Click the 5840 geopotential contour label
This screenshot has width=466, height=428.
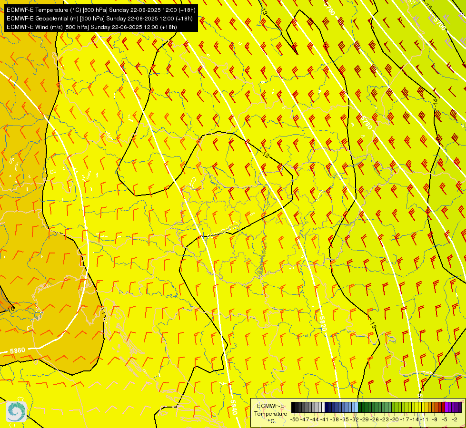coord(234,407)
